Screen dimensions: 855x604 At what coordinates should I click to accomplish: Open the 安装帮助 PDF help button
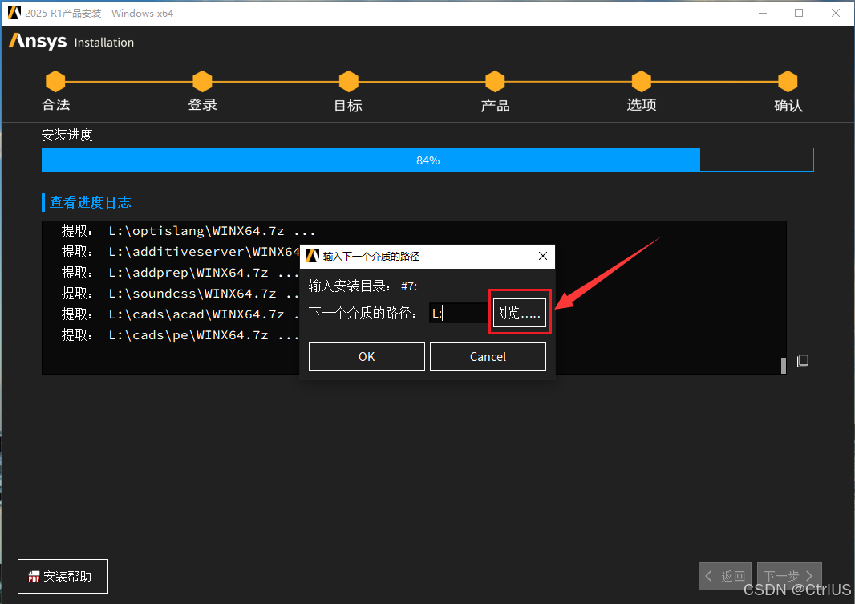[x=63, y=576]
